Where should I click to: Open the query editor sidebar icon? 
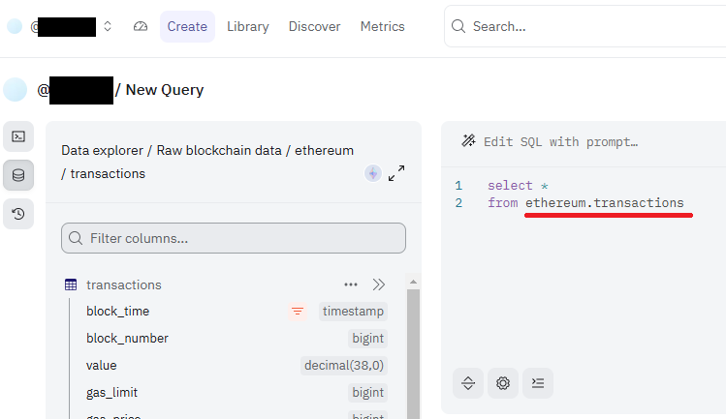coord(18,136)
